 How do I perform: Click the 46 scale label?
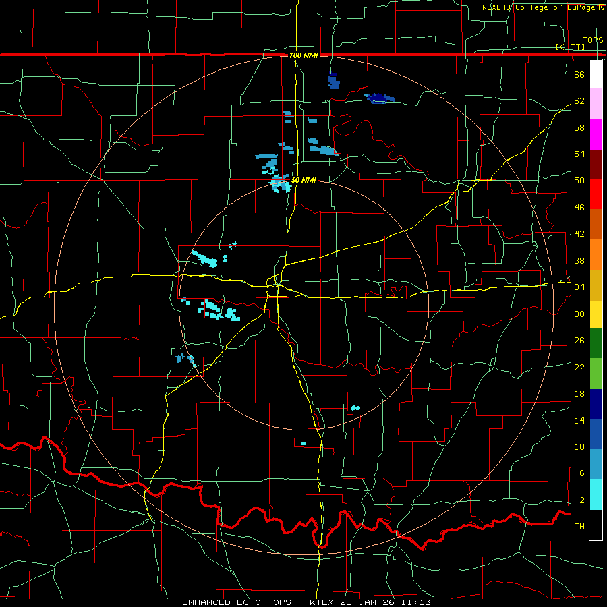579,208
